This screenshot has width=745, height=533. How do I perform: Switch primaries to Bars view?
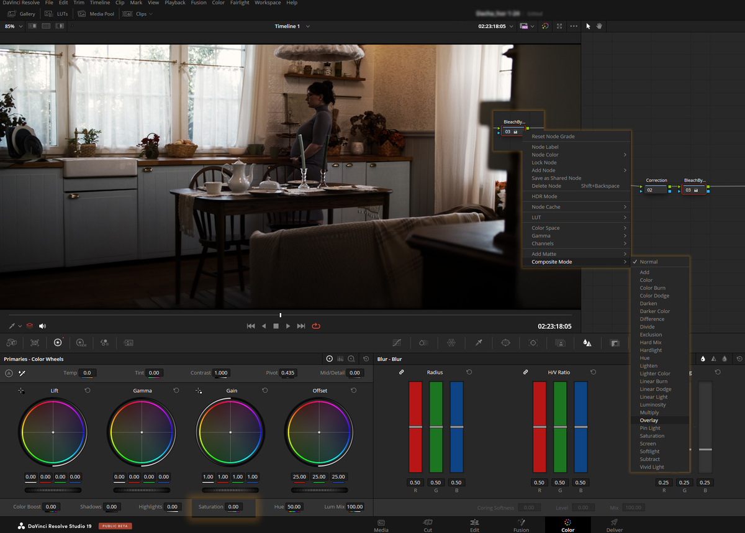[340, 359]
